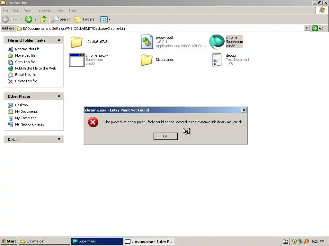Click the Start button
This screenshot has height=246, width=329.
click(9, 241)
